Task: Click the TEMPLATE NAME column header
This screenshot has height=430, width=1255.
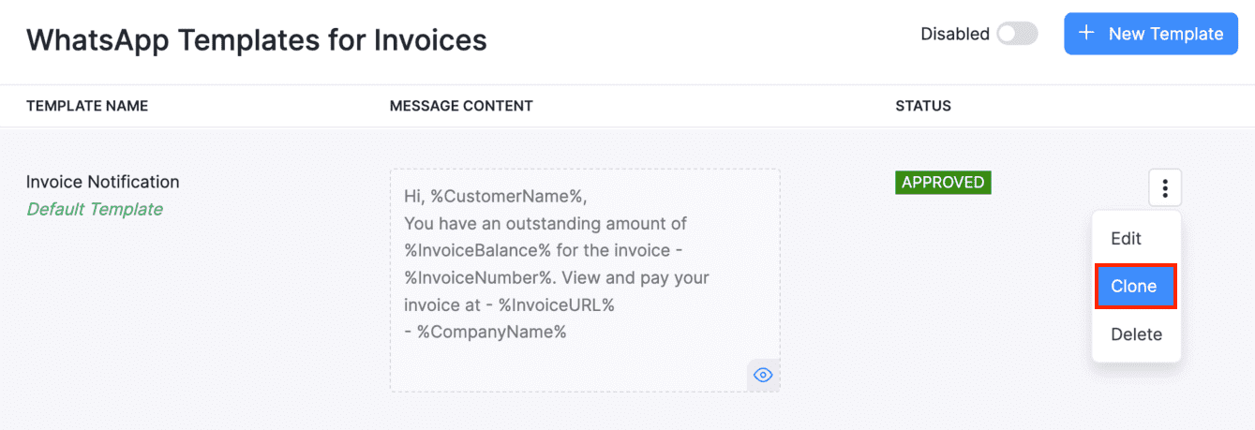Action: click(87, 106)
